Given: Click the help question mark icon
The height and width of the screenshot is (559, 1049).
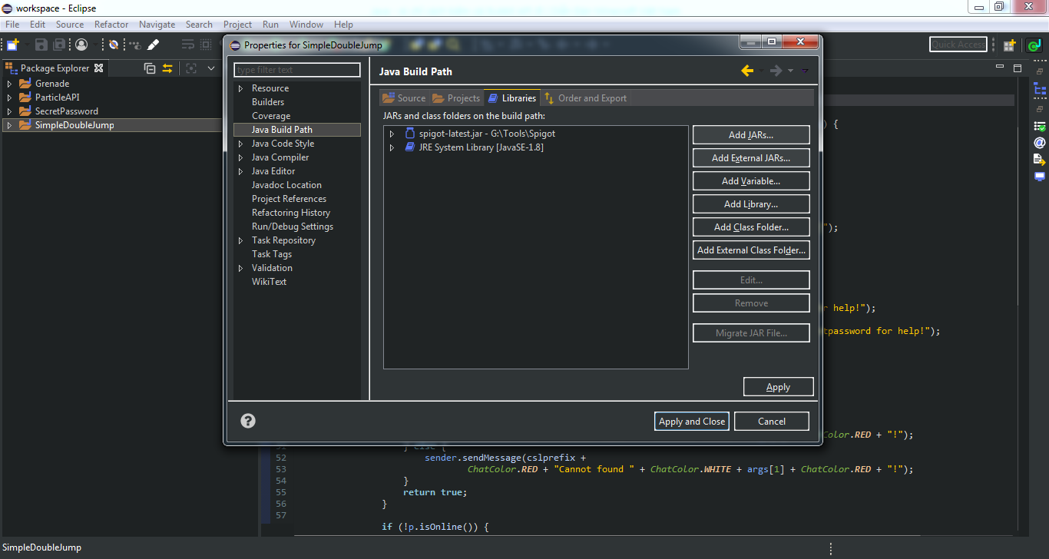Looking at the screenshot, I should point(248,421).
